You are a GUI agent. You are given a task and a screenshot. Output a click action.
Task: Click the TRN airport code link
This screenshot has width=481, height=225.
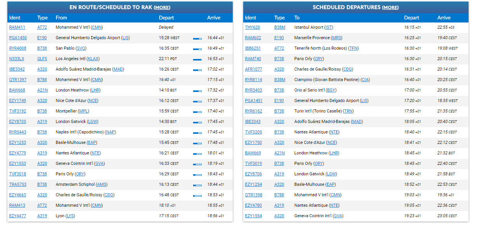pyautogui.click(x=349, y=111)
